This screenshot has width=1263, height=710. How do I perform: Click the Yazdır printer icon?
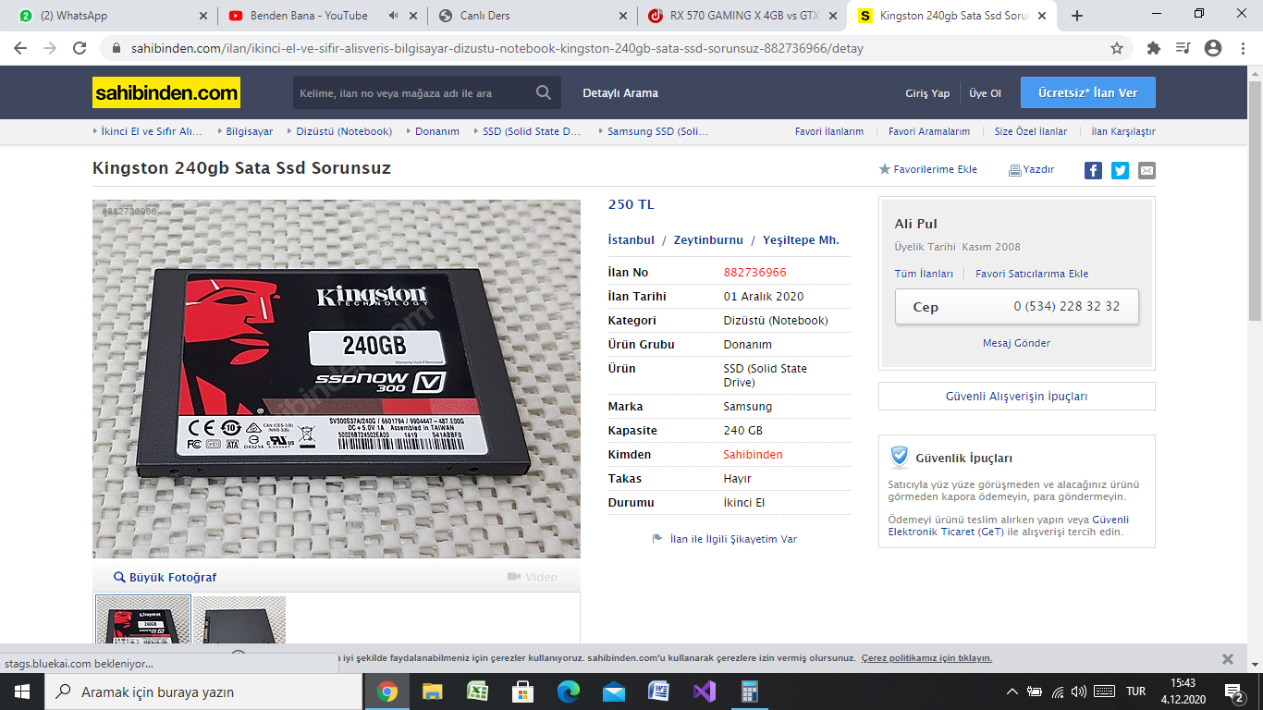(x=1014, y=170)
